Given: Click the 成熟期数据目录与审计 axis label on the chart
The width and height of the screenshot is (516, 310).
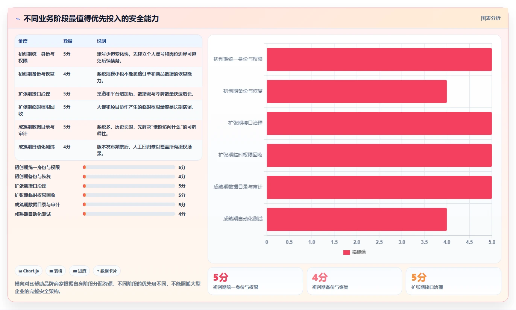Looking at the screenshot, I should pyautogui.click(x=238, y=187).
